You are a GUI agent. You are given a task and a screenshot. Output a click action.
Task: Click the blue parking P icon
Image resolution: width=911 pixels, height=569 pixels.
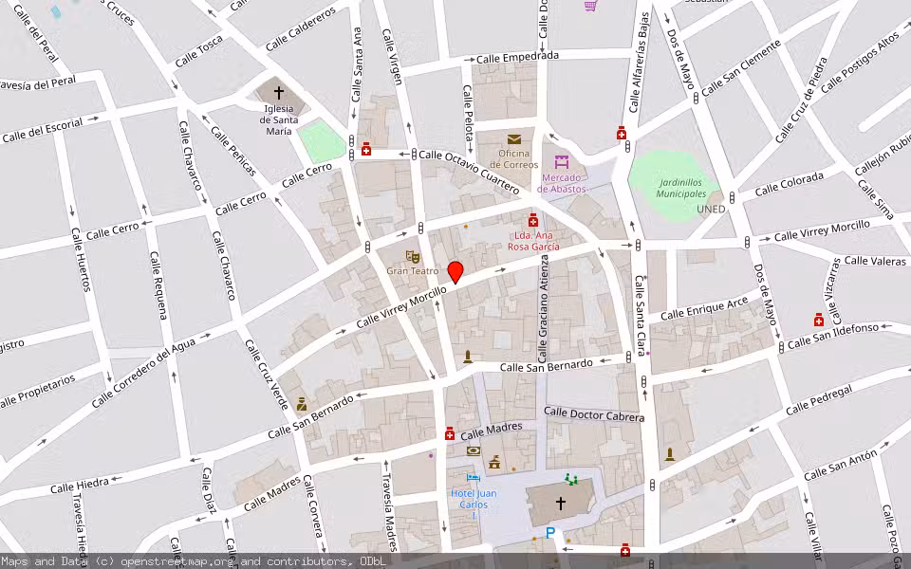tap(550, 533)
